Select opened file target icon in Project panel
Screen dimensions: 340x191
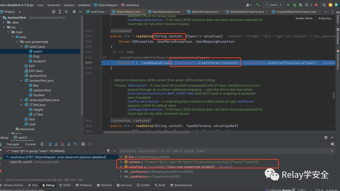click(x=54, y=12)
